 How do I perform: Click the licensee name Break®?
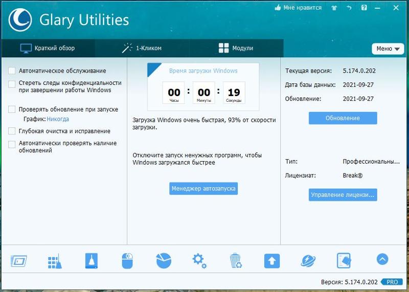pyautogui.click(x=353, y=175)
